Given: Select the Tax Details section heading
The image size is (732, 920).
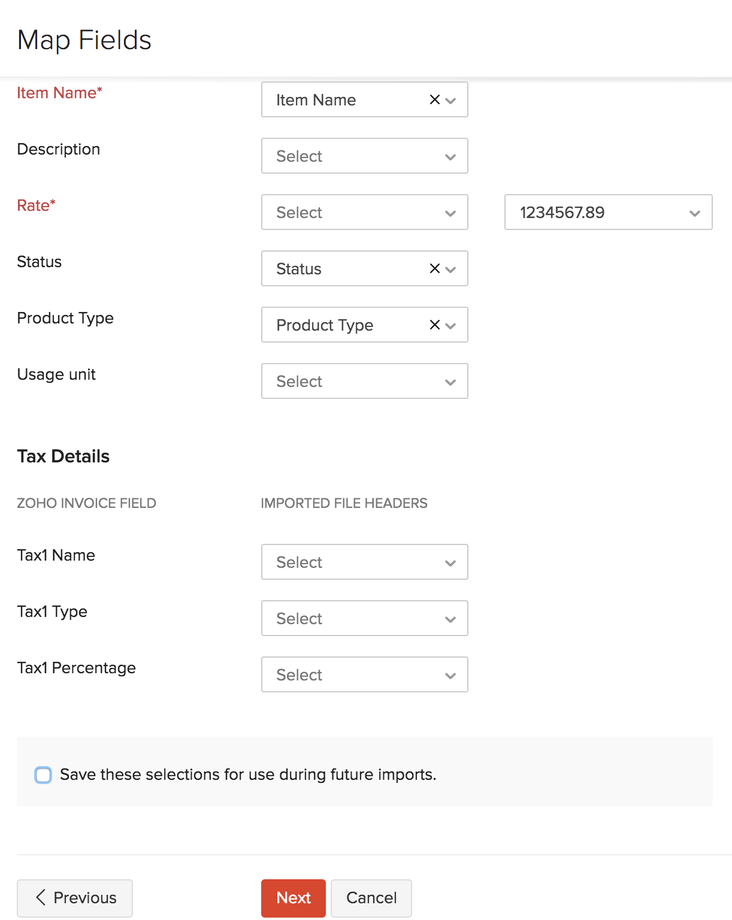Looking at the screenshot, I should coord(63,456).
